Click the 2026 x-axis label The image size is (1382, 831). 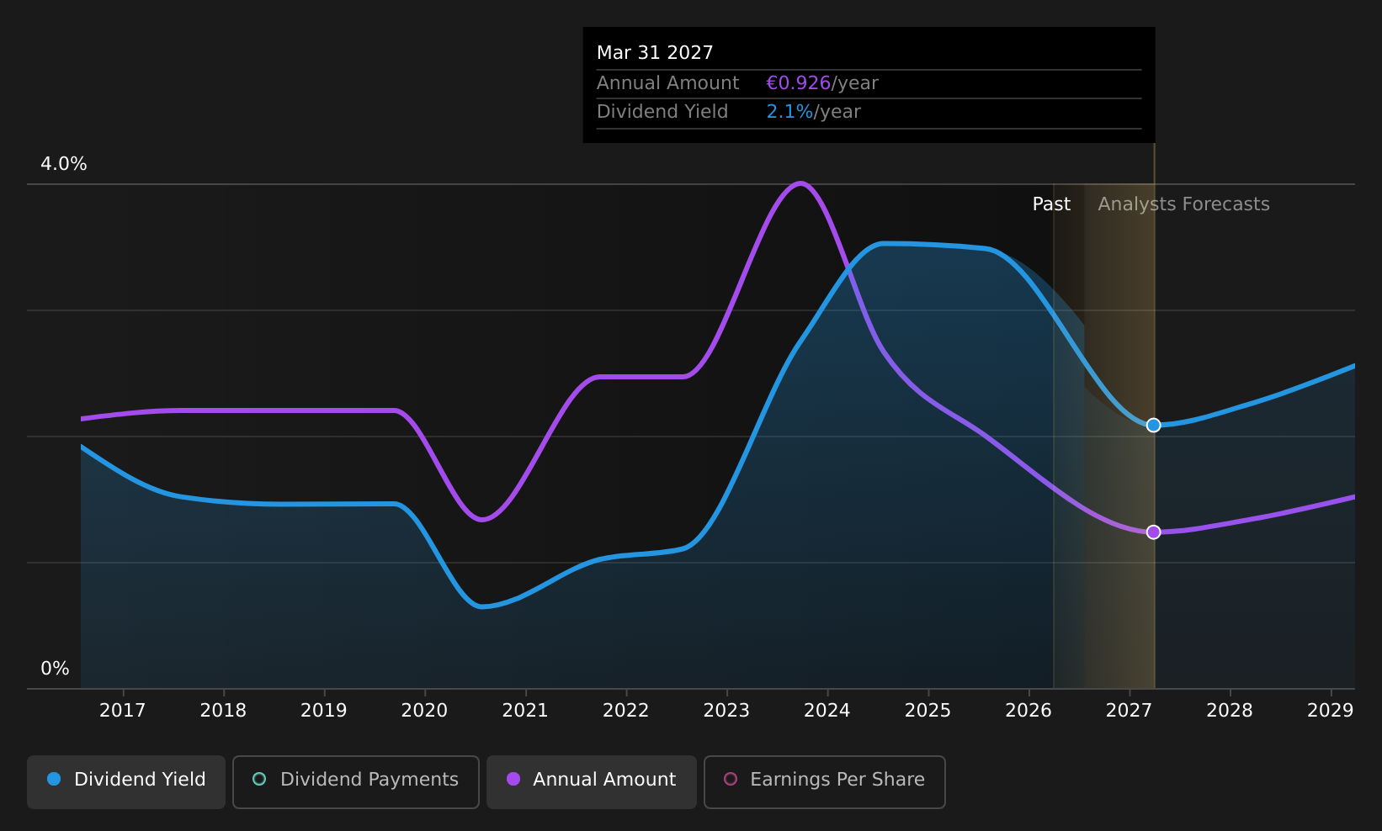point(1029,711)
